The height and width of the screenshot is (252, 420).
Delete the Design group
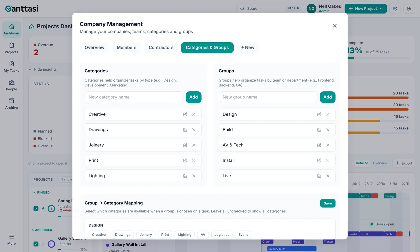pos(328,114)
